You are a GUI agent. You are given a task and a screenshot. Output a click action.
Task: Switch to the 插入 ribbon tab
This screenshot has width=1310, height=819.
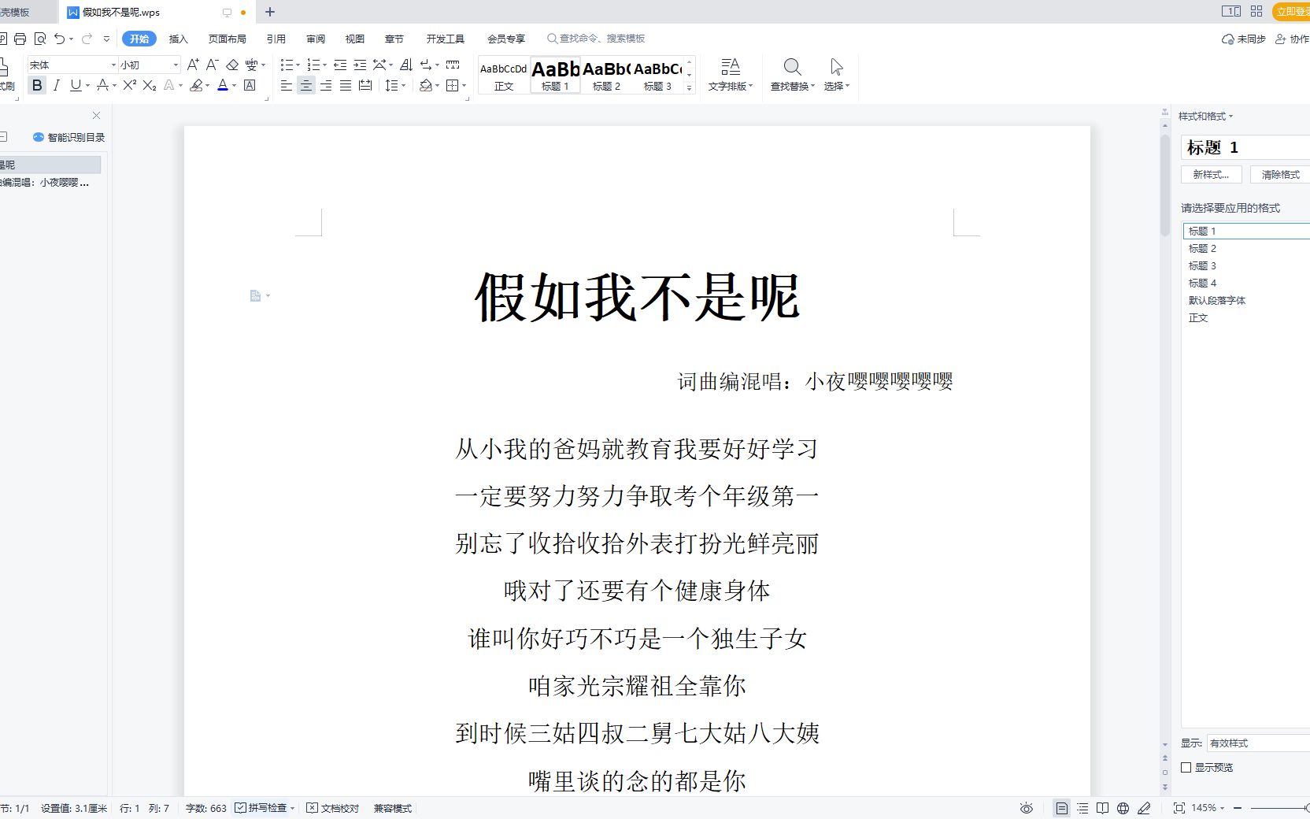[x=179, y=39]
